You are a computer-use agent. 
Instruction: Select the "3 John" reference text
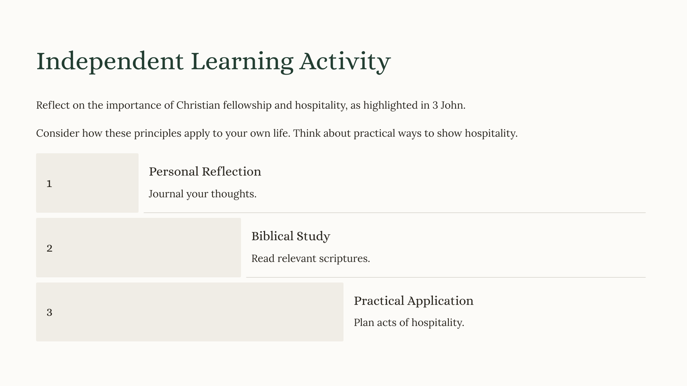click(x=448, y=105)
